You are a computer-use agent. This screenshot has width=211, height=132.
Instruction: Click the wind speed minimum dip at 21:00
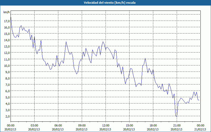pos(176,116)
